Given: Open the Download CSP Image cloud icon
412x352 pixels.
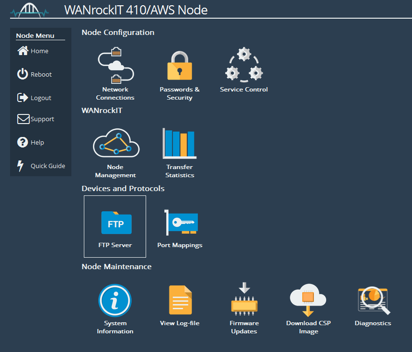Looking at the screenshot, I should tap(308, 300).
